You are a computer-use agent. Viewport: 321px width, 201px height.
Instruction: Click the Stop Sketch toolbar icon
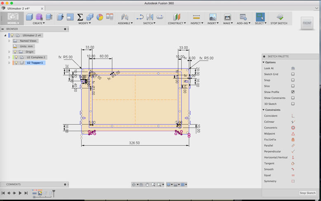point(280,17)
